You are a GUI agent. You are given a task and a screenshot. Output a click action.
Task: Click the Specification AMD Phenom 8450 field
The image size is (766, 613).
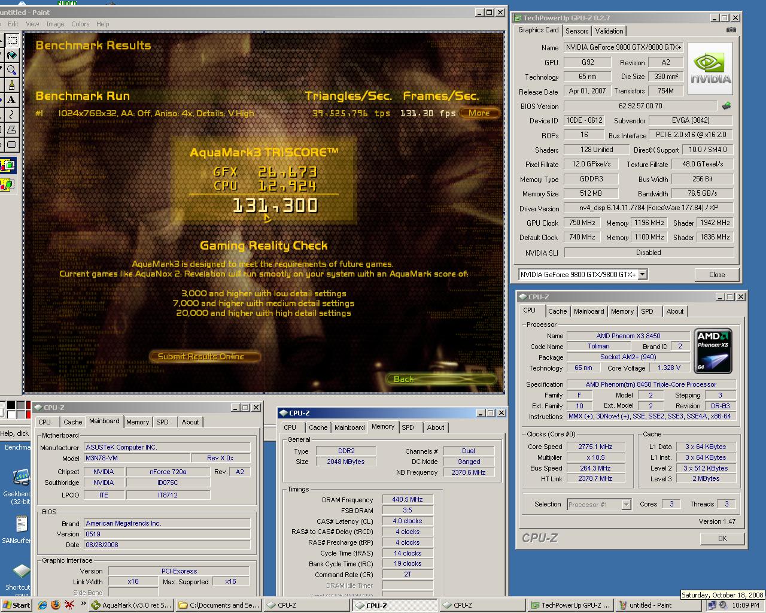tap(651, 384)
